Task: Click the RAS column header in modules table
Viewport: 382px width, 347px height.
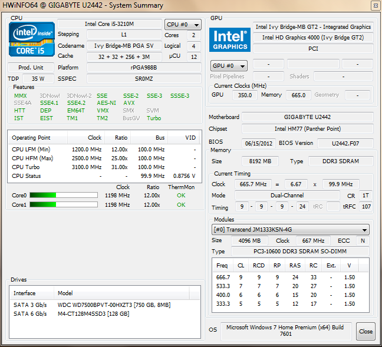Action: coord(295,266)
